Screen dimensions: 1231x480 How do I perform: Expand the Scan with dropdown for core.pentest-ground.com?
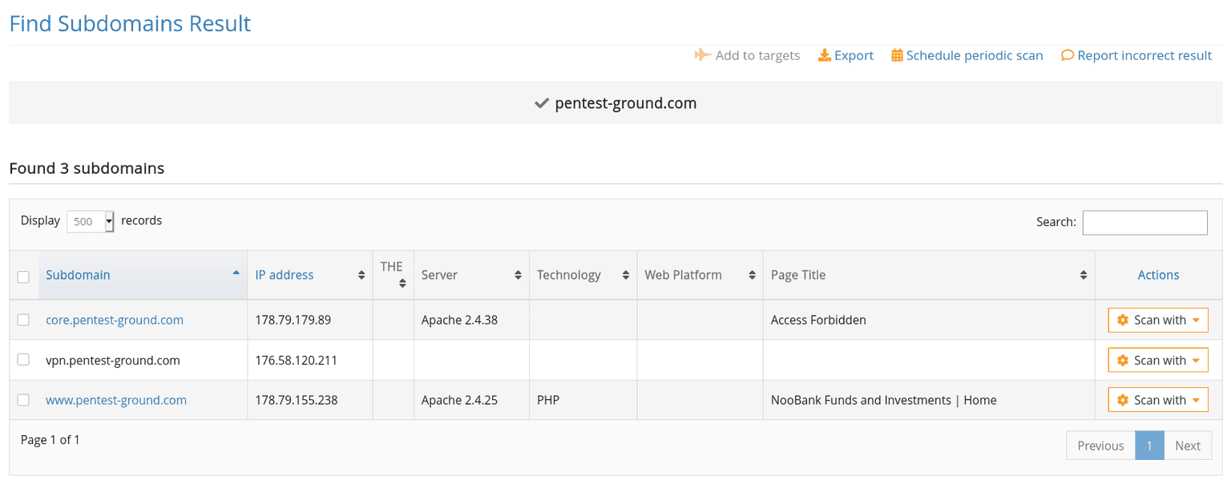coord(1198,320)
